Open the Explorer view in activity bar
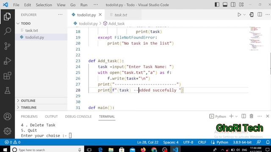The height and width of the screenshot is (152, 271). 7,16
